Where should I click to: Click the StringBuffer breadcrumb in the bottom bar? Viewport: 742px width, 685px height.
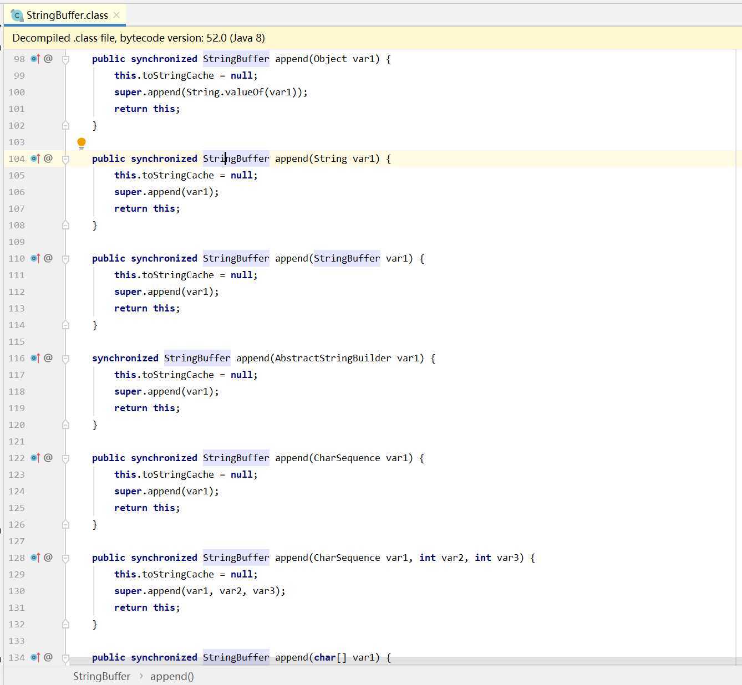coord(101,676)
